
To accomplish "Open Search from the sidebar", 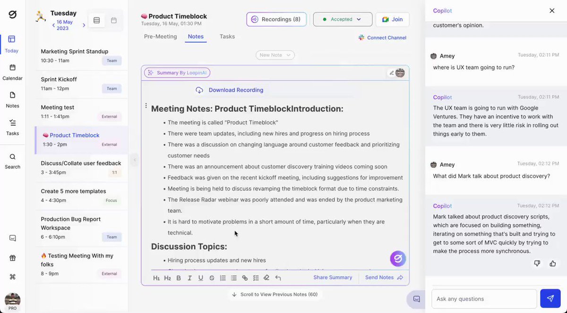I will point(12,161).
